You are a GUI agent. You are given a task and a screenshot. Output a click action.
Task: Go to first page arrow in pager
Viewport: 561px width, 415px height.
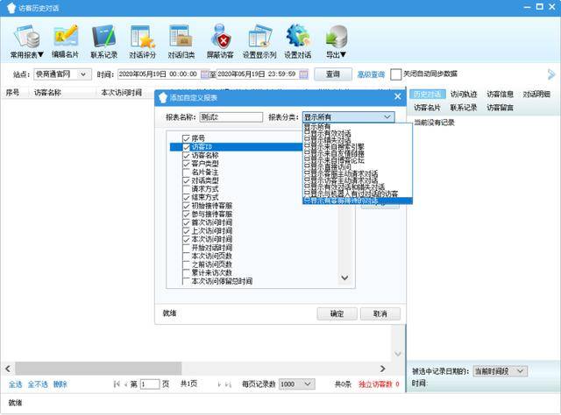117,384
